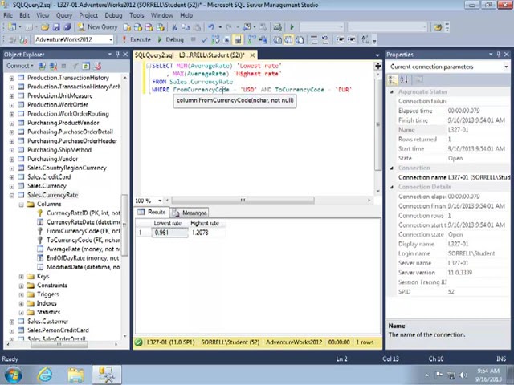
Task: Open the Help menu
Action: tap(186, 15)
